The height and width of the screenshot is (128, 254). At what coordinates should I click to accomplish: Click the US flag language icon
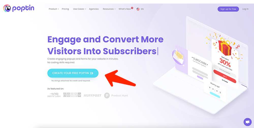[138, 9]
